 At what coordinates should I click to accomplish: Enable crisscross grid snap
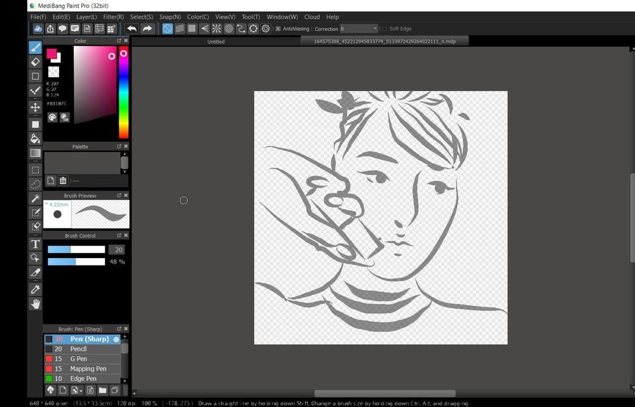192,29
